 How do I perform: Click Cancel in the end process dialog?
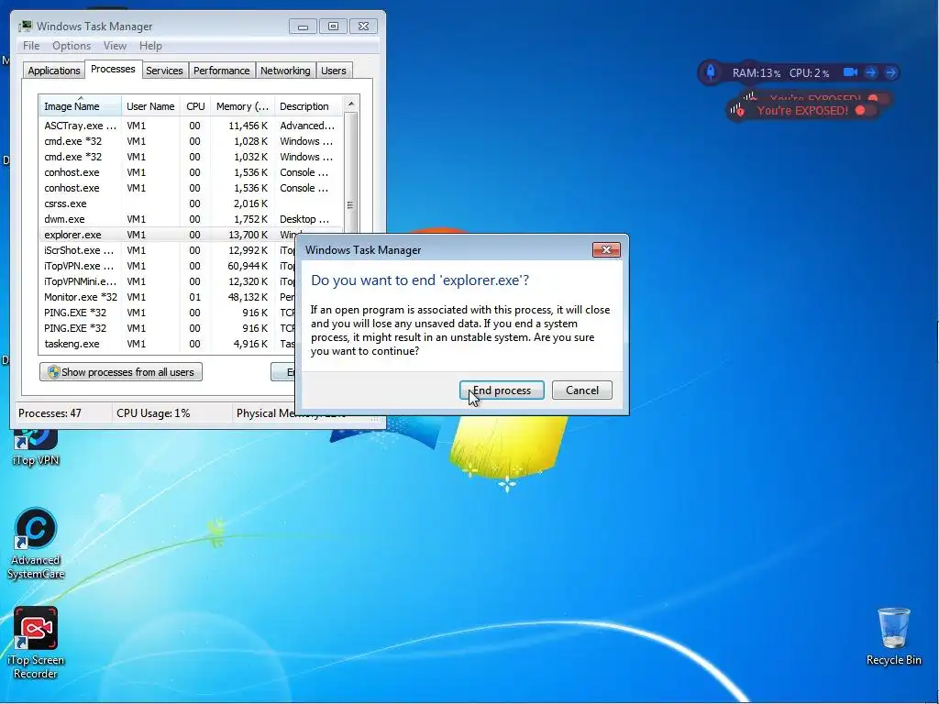pyautogui.click(x=582, y=390)
